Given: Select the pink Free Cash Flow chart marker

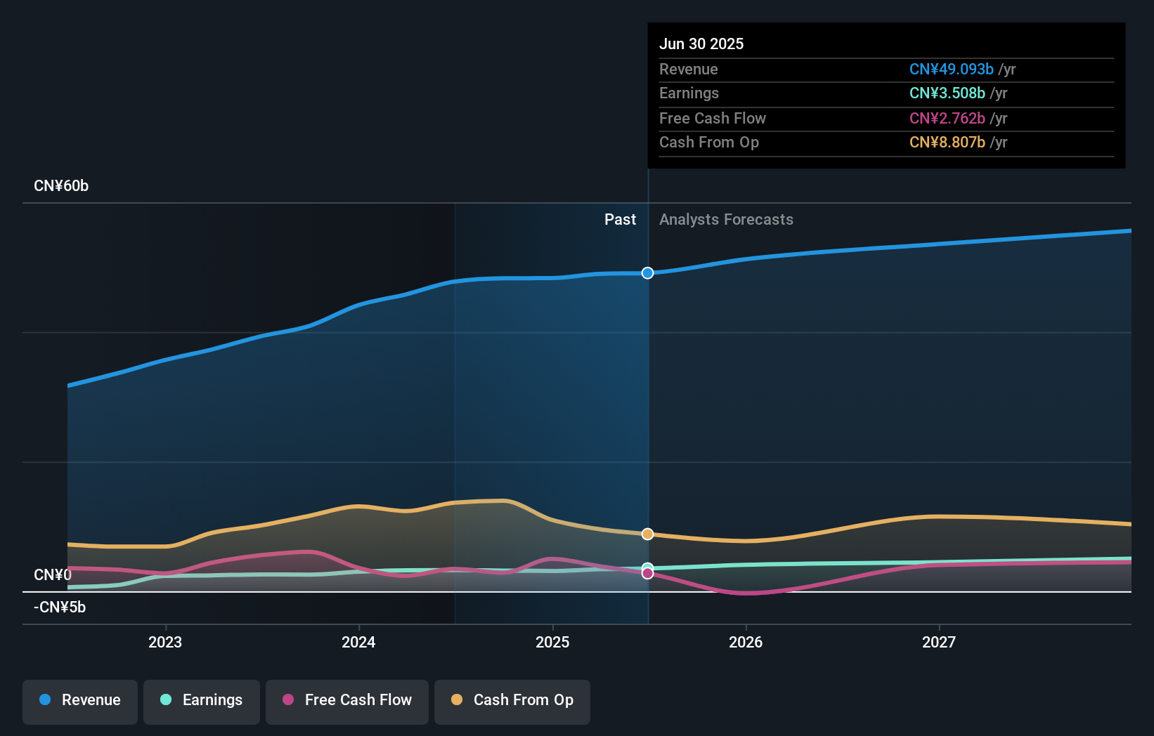Looking at the screenshot, I should click(x=647, y=574).
